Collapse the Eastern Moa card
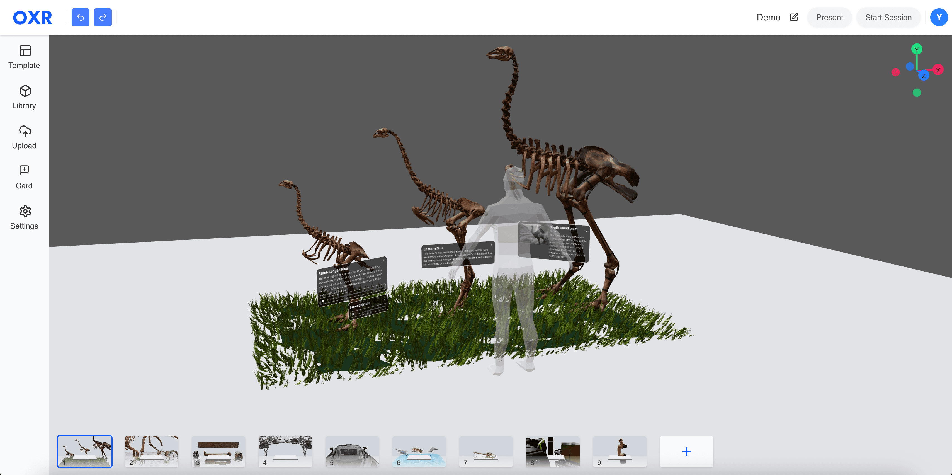This screenshot has height=475, width=952. [x=492, y=245]
